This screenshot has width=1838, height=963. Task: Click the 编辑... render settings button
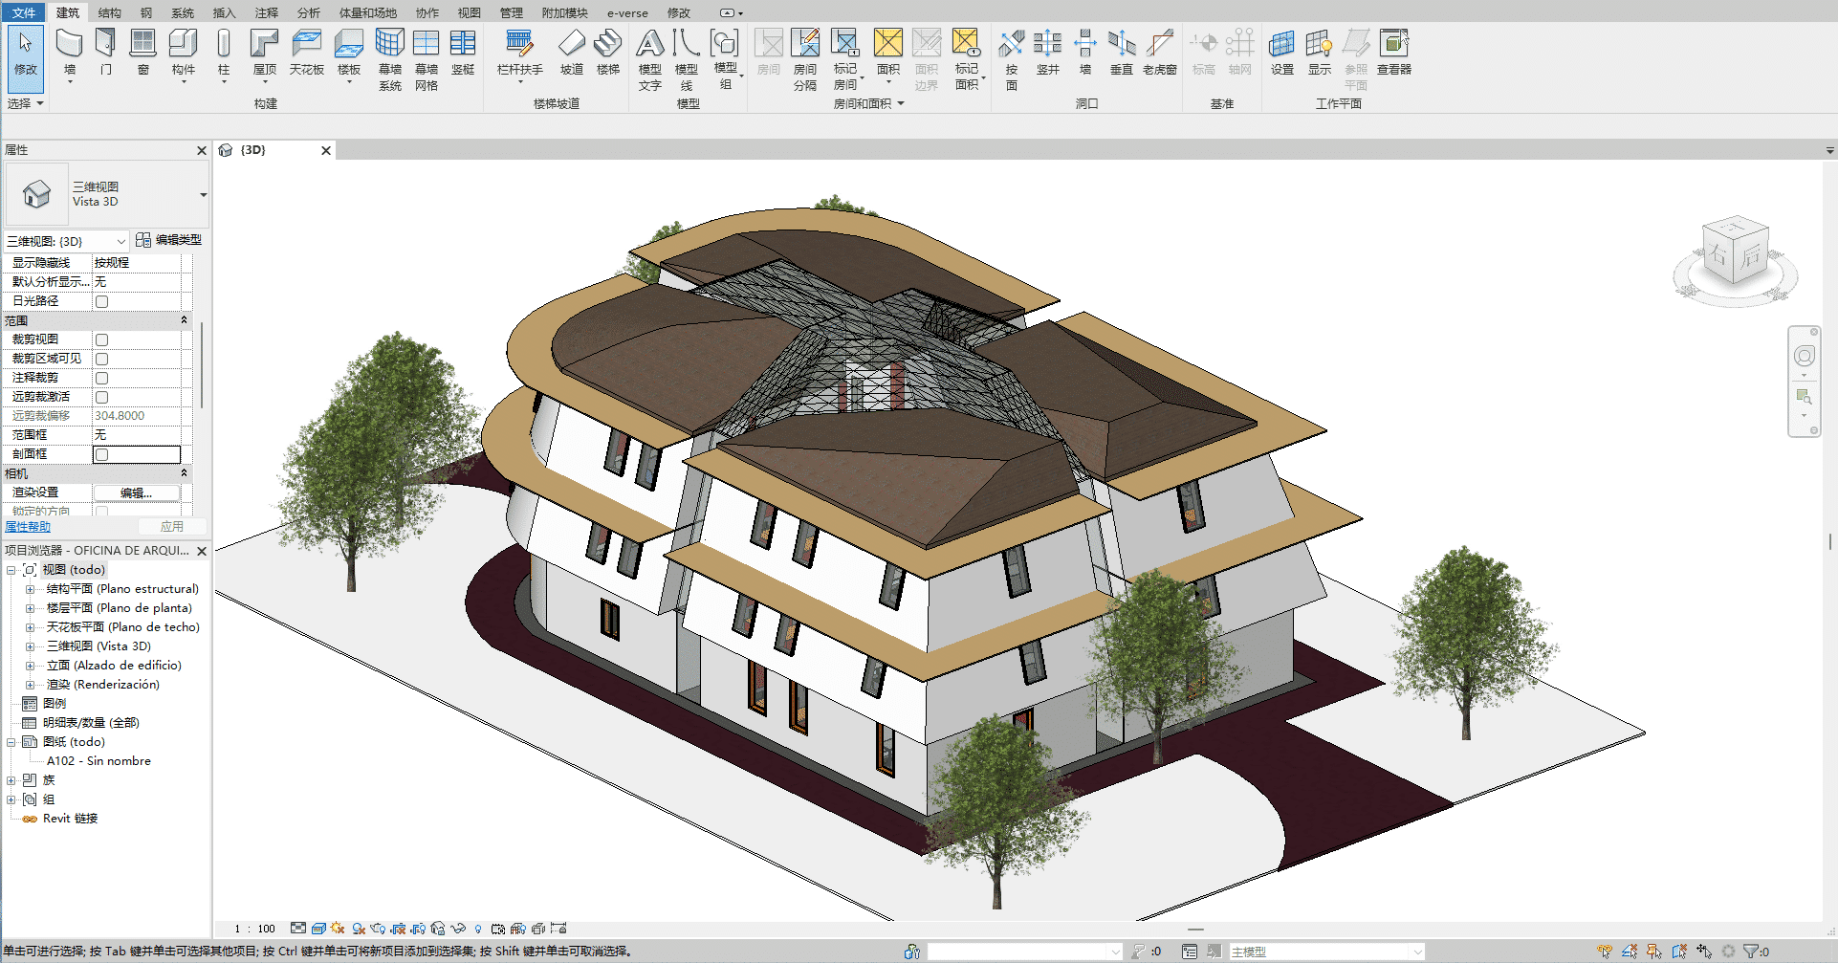click(x=136, y=492)
